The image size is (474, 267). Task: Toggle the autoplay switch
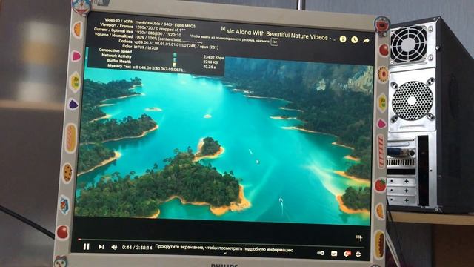[321, 253]
